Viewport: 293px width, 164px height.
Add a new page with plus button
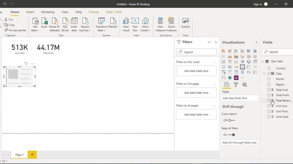pos(32,154)
